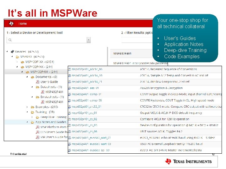Open example msp432p401_cs_02

point(84,119)
